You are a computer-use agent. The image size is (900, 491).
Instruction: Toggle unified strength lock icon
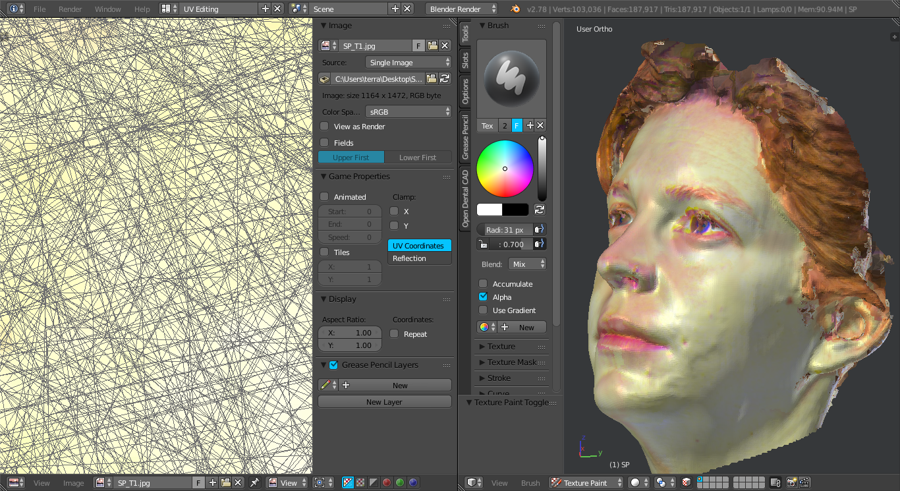coord(484,244)
